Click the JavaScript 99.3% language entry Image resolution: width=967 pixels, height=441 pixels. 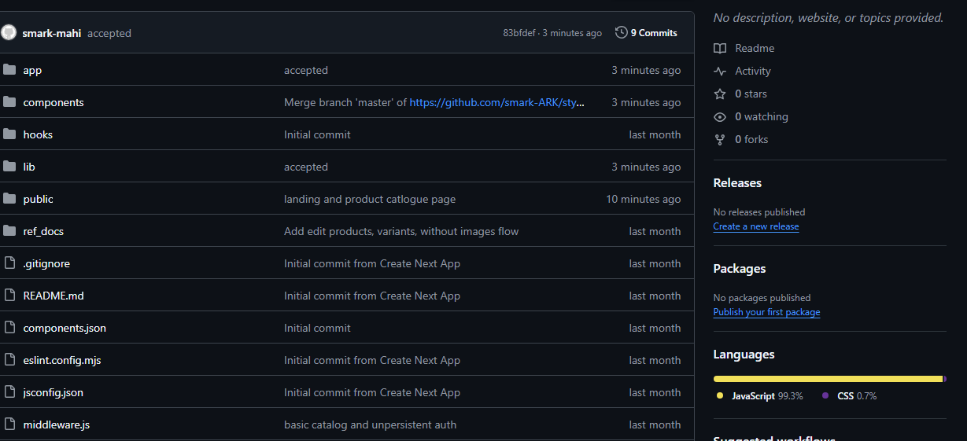(760, 396)
